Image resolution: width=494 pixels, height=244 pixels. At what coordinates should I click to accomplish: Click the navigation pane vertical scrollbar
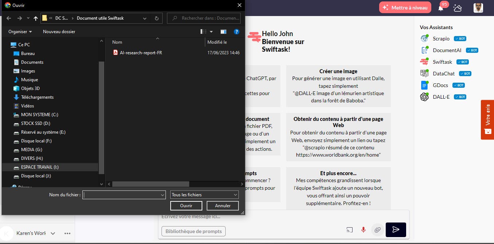tap(102, 117)
